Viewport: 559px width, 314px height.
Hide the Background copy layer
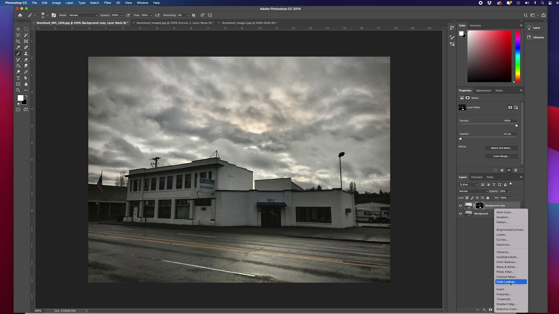tap(460, 205)
